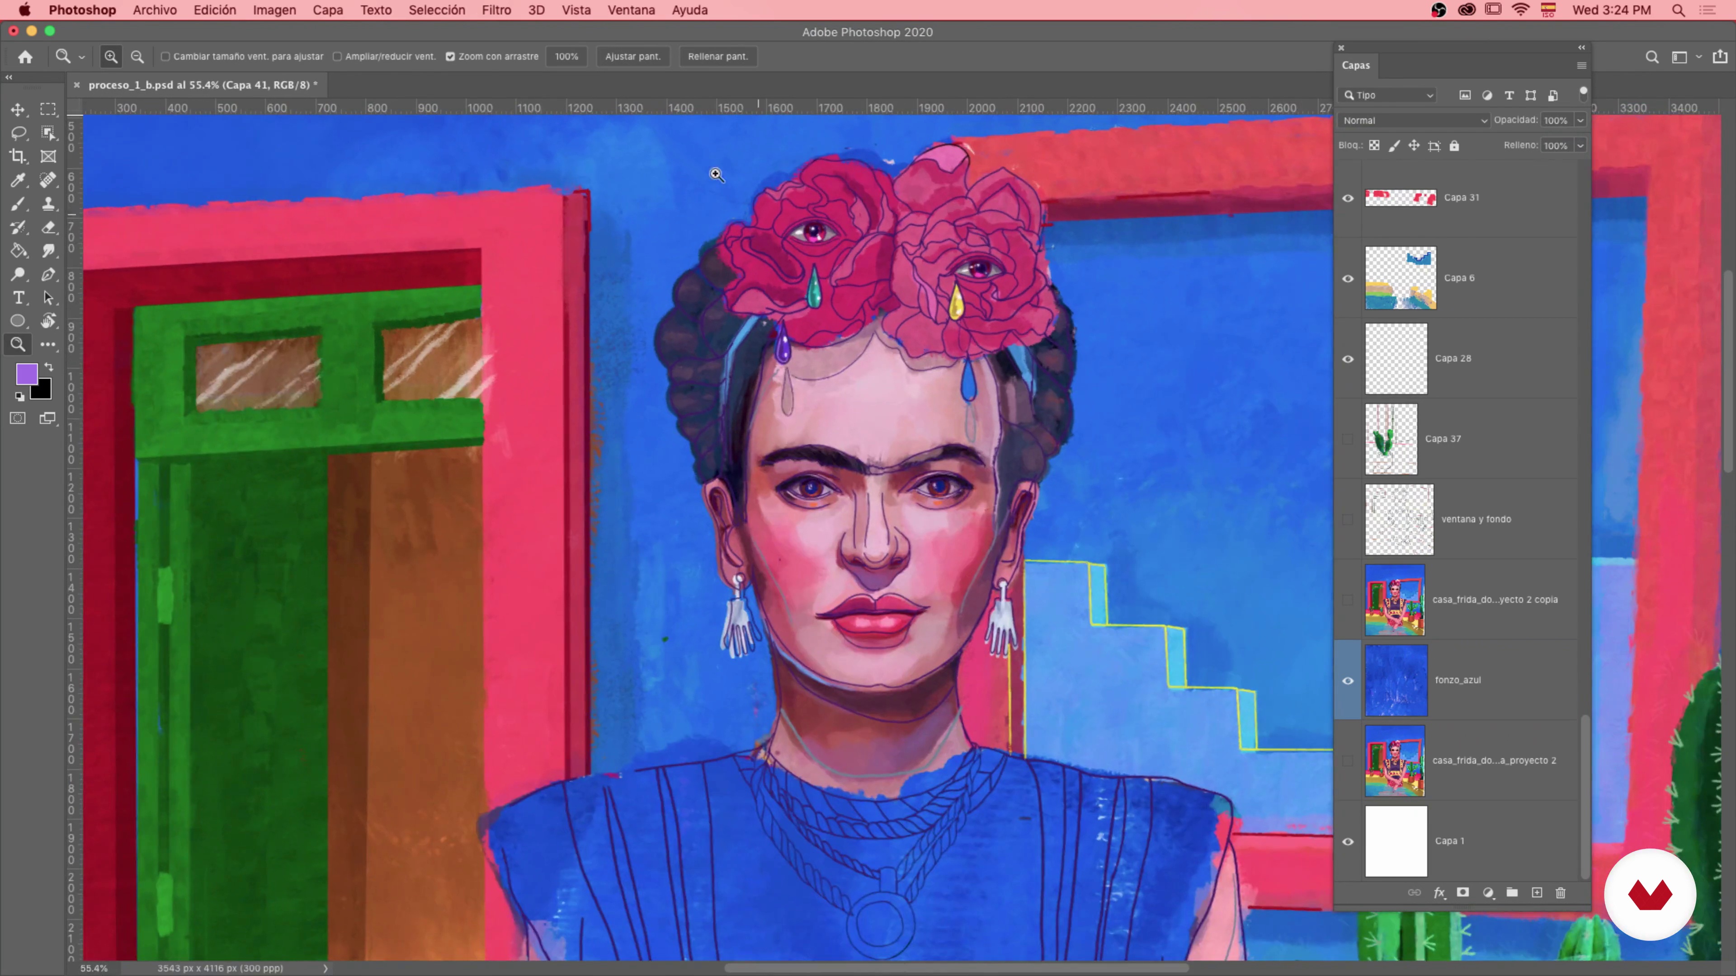Select the Frame tool
This screenshot has height=976, width=1736.
48,156
